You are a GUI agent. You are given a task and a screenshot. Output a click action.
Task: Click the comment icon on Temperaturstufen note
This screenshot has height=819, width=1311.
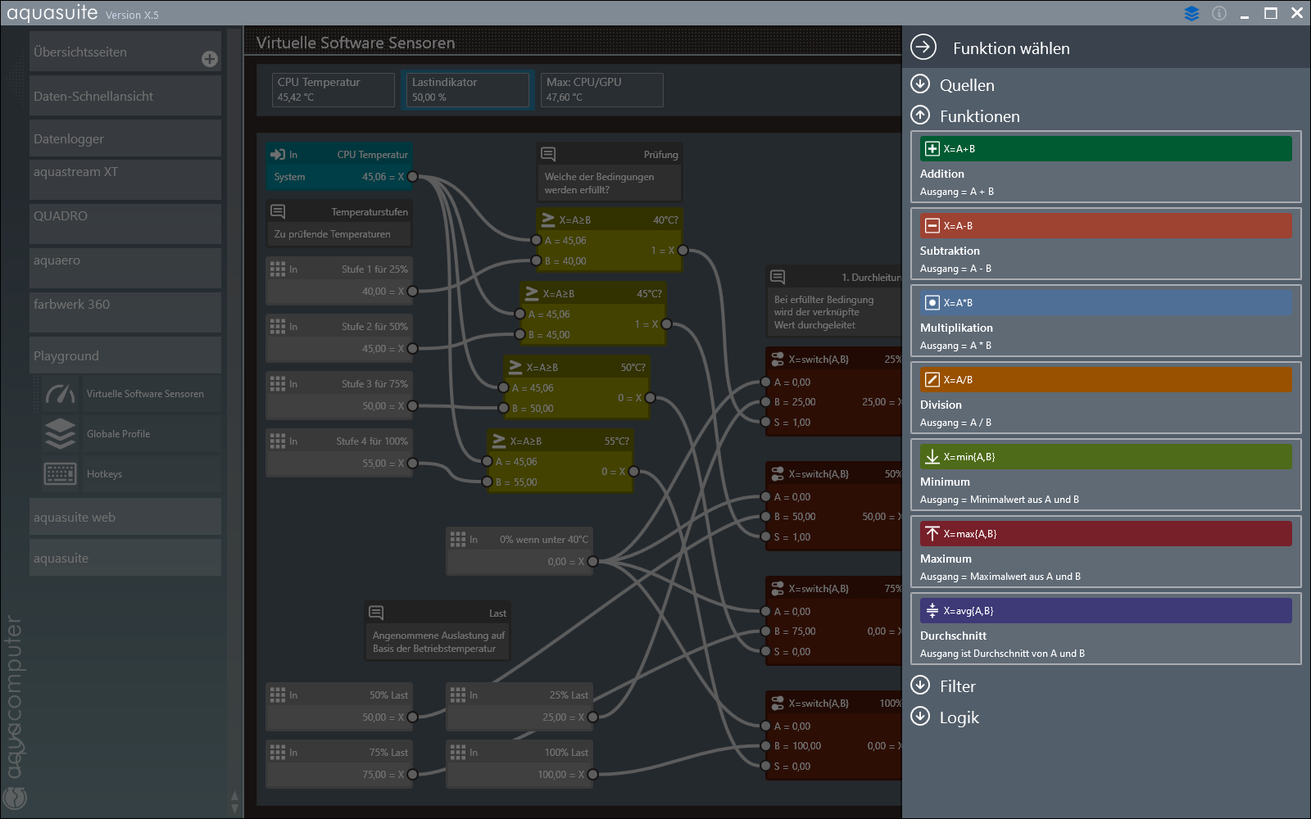[x=278, y=211]
